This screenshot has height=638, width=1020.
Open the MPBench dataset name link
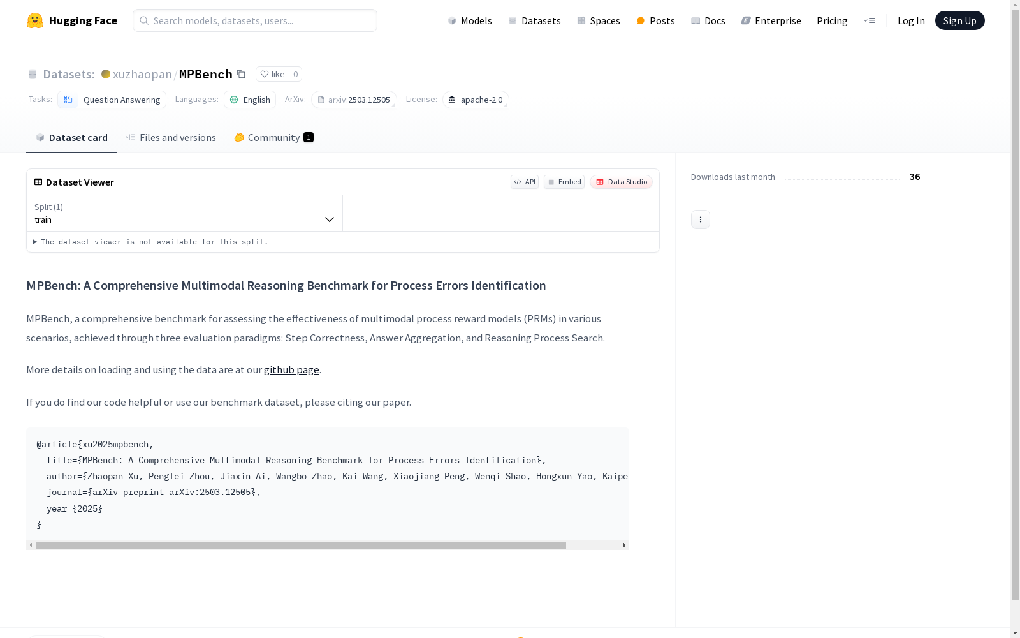point(205,74)
